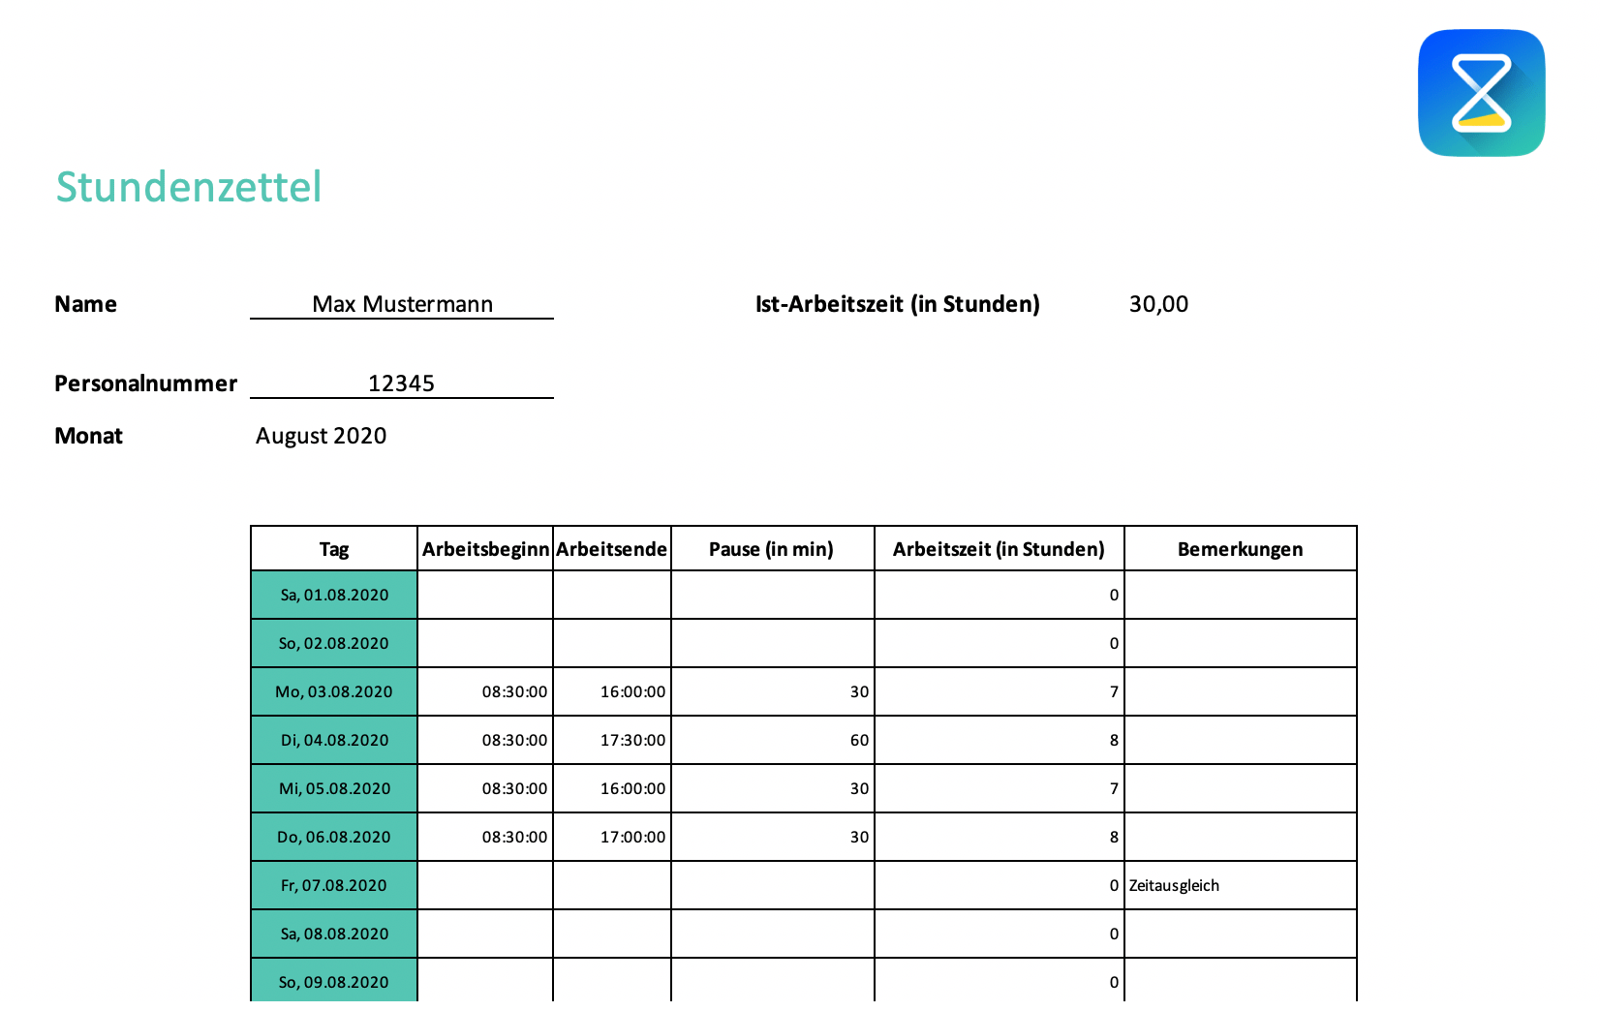The width and height of the screenshot is (1600, 1011).
Task: Click the Bemerkungen column header
Action: pos(1240,549)
